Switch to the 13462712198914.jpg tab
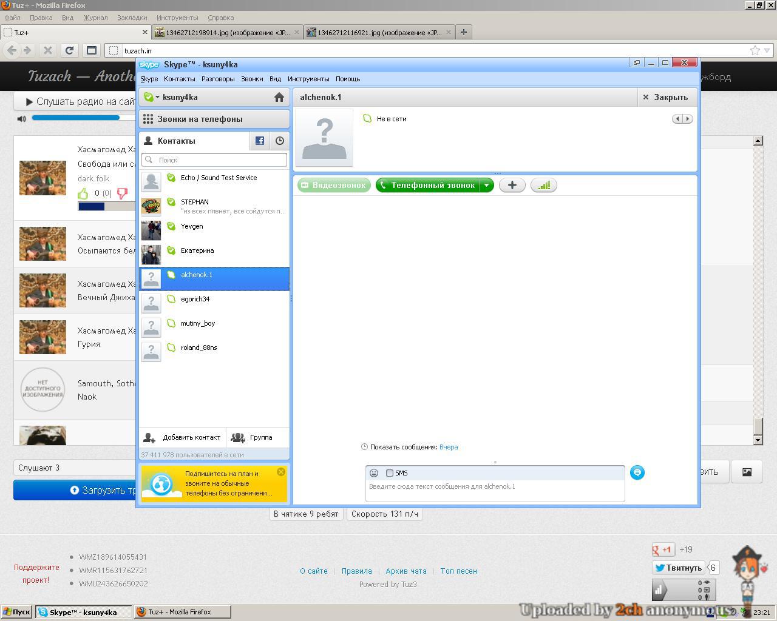Screen dimensions: 777x621 tap(227, 32)
